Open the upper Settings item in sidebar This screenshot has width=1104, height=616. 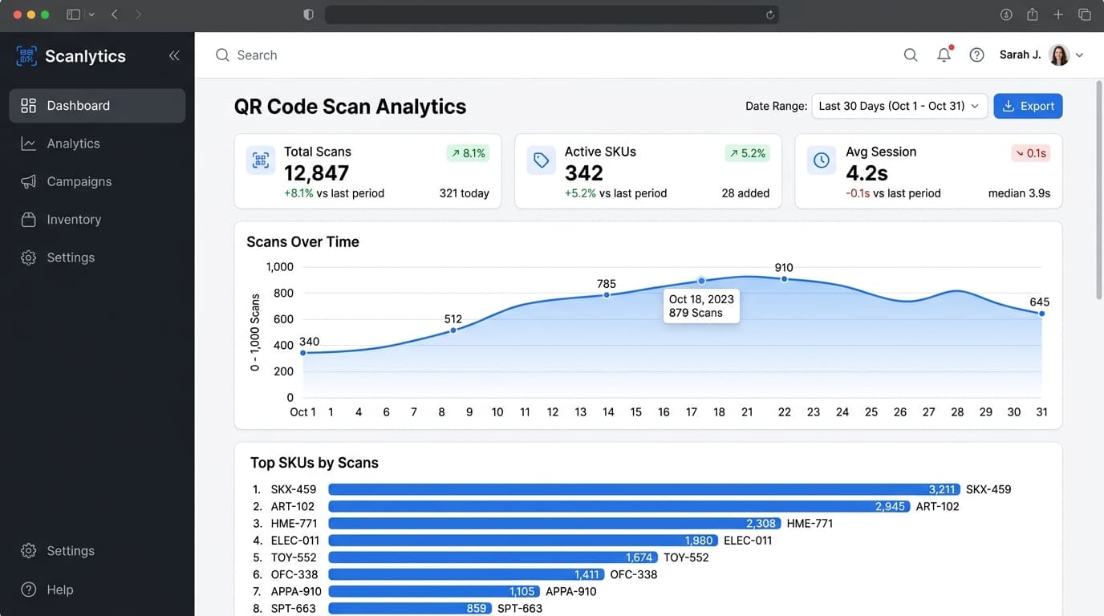[x=97, y=257]
